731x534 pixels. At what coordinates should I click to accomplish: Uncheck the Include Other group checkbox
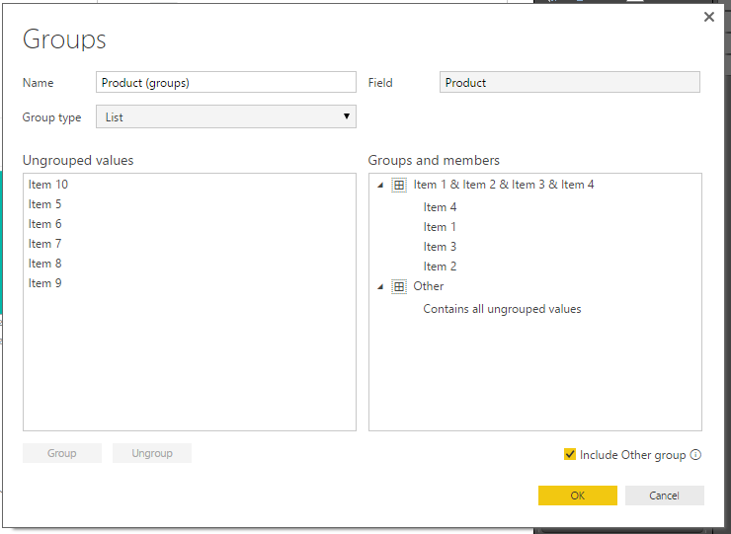[x=570, y=454]
